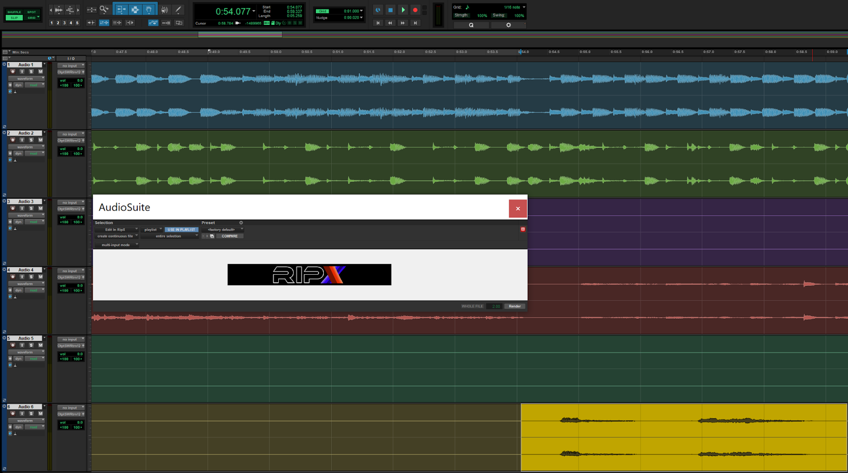
Task: Record-enable the Audio 1 track
Action: point(13,72)
